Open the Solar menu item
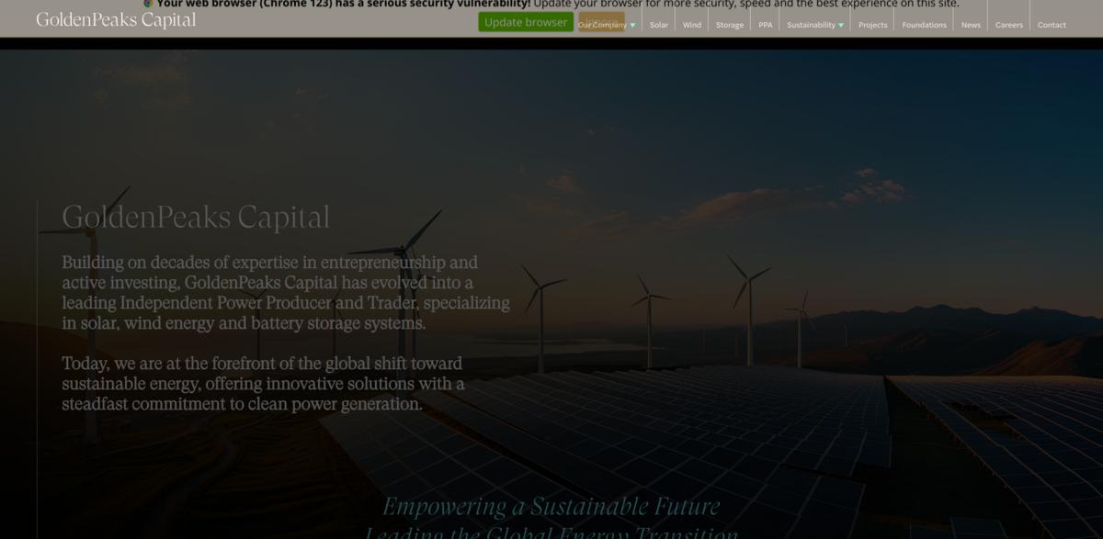 (658, 25)
